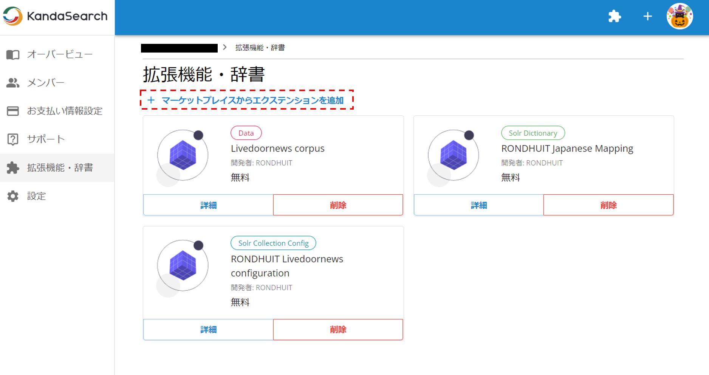Image resolution: width=709 pixels, height=375 pixels.
Task: Click breadcrumb text 拡張機能・辞書
Action: point(260,48)
